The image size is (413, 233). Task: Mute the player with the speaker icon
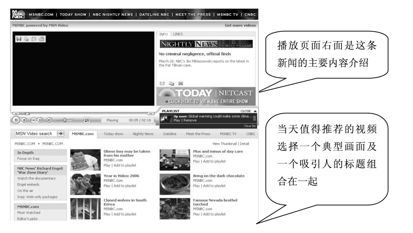(49, 120)
